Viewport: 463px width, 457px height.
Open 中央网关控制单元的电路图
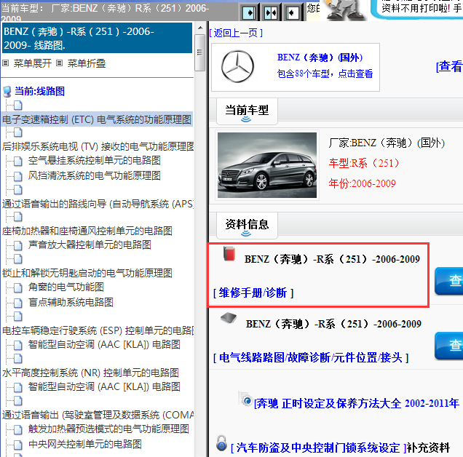point(85,445)
